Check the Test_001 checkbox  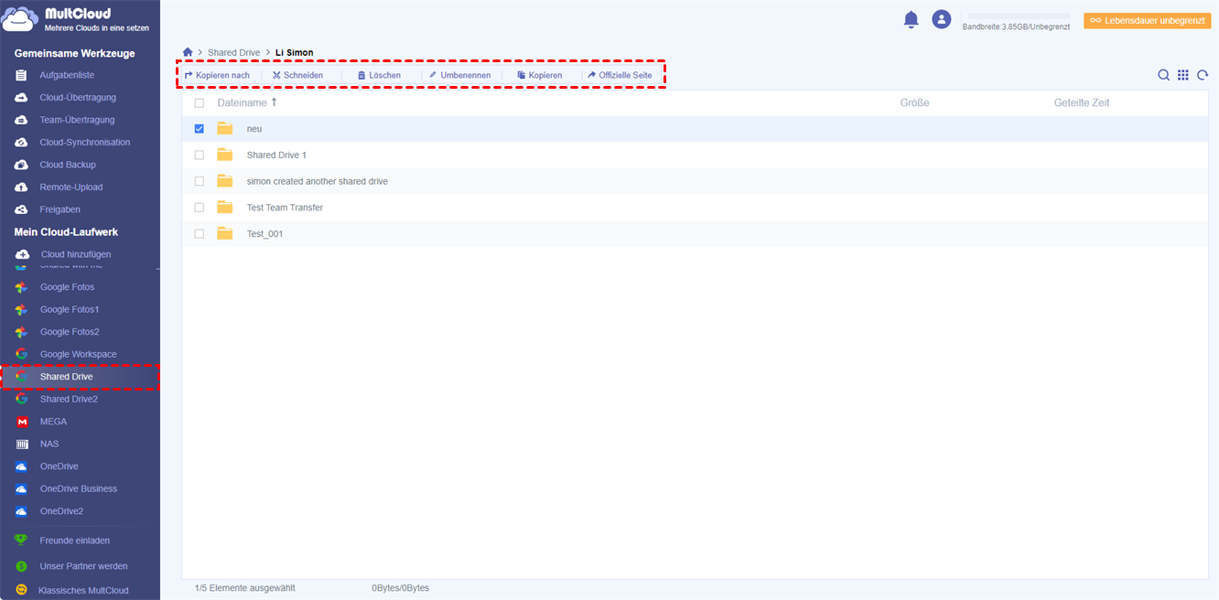tap(200, 234)
